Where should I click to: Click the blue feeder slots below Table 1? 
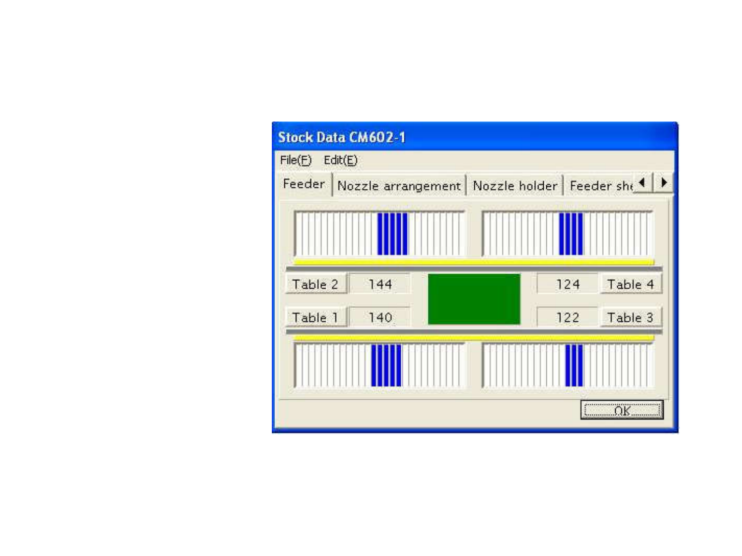pyautogui.click(x=386, y=366)
